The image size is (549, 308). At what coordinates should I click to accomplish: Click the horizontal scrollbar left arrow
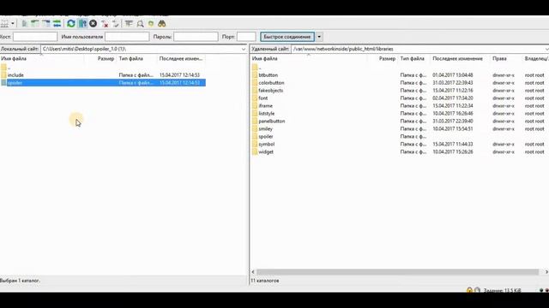click(253, 272)
